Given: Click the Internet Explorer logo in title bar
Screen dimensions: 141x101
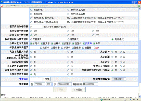Looking at the screenshot, I should [x=2, y=2].
